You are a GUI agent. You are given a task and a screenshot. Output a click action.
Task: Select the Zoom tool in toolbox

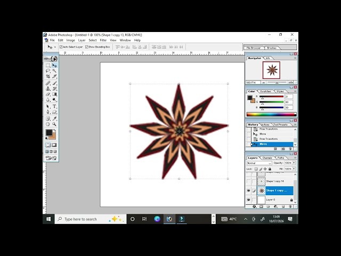pos(54,124)
